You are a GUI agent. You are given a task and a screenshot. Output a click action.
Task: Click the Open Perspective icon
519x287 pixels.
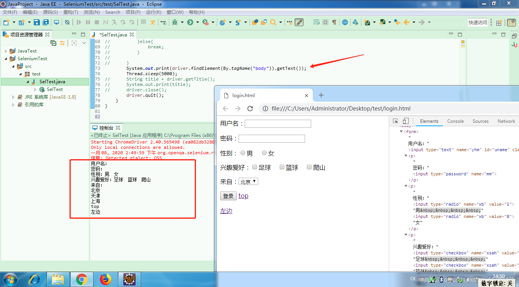[x=499, y=22]
